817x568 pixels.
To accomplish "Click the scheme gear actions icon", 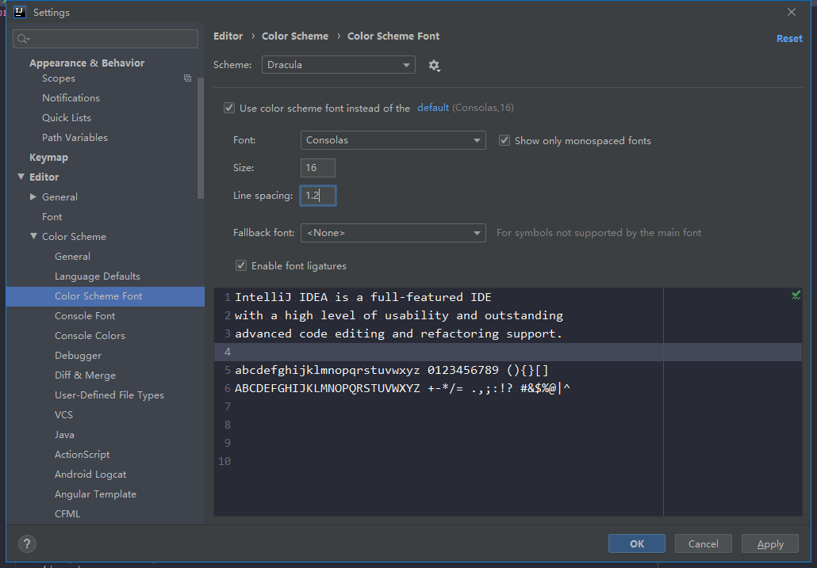I will [434, 66].
